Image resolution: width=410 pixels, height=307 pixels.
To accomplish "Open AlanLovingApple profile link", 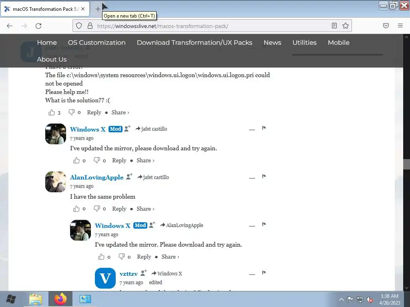I will [97, 177].
